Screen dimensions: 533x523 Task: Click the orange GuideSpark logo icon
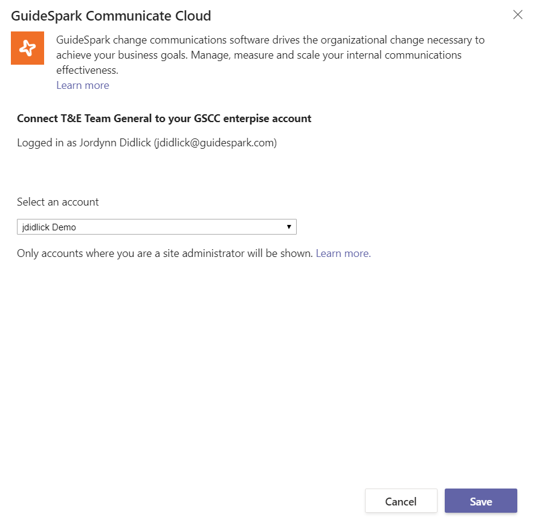point(27,48)
